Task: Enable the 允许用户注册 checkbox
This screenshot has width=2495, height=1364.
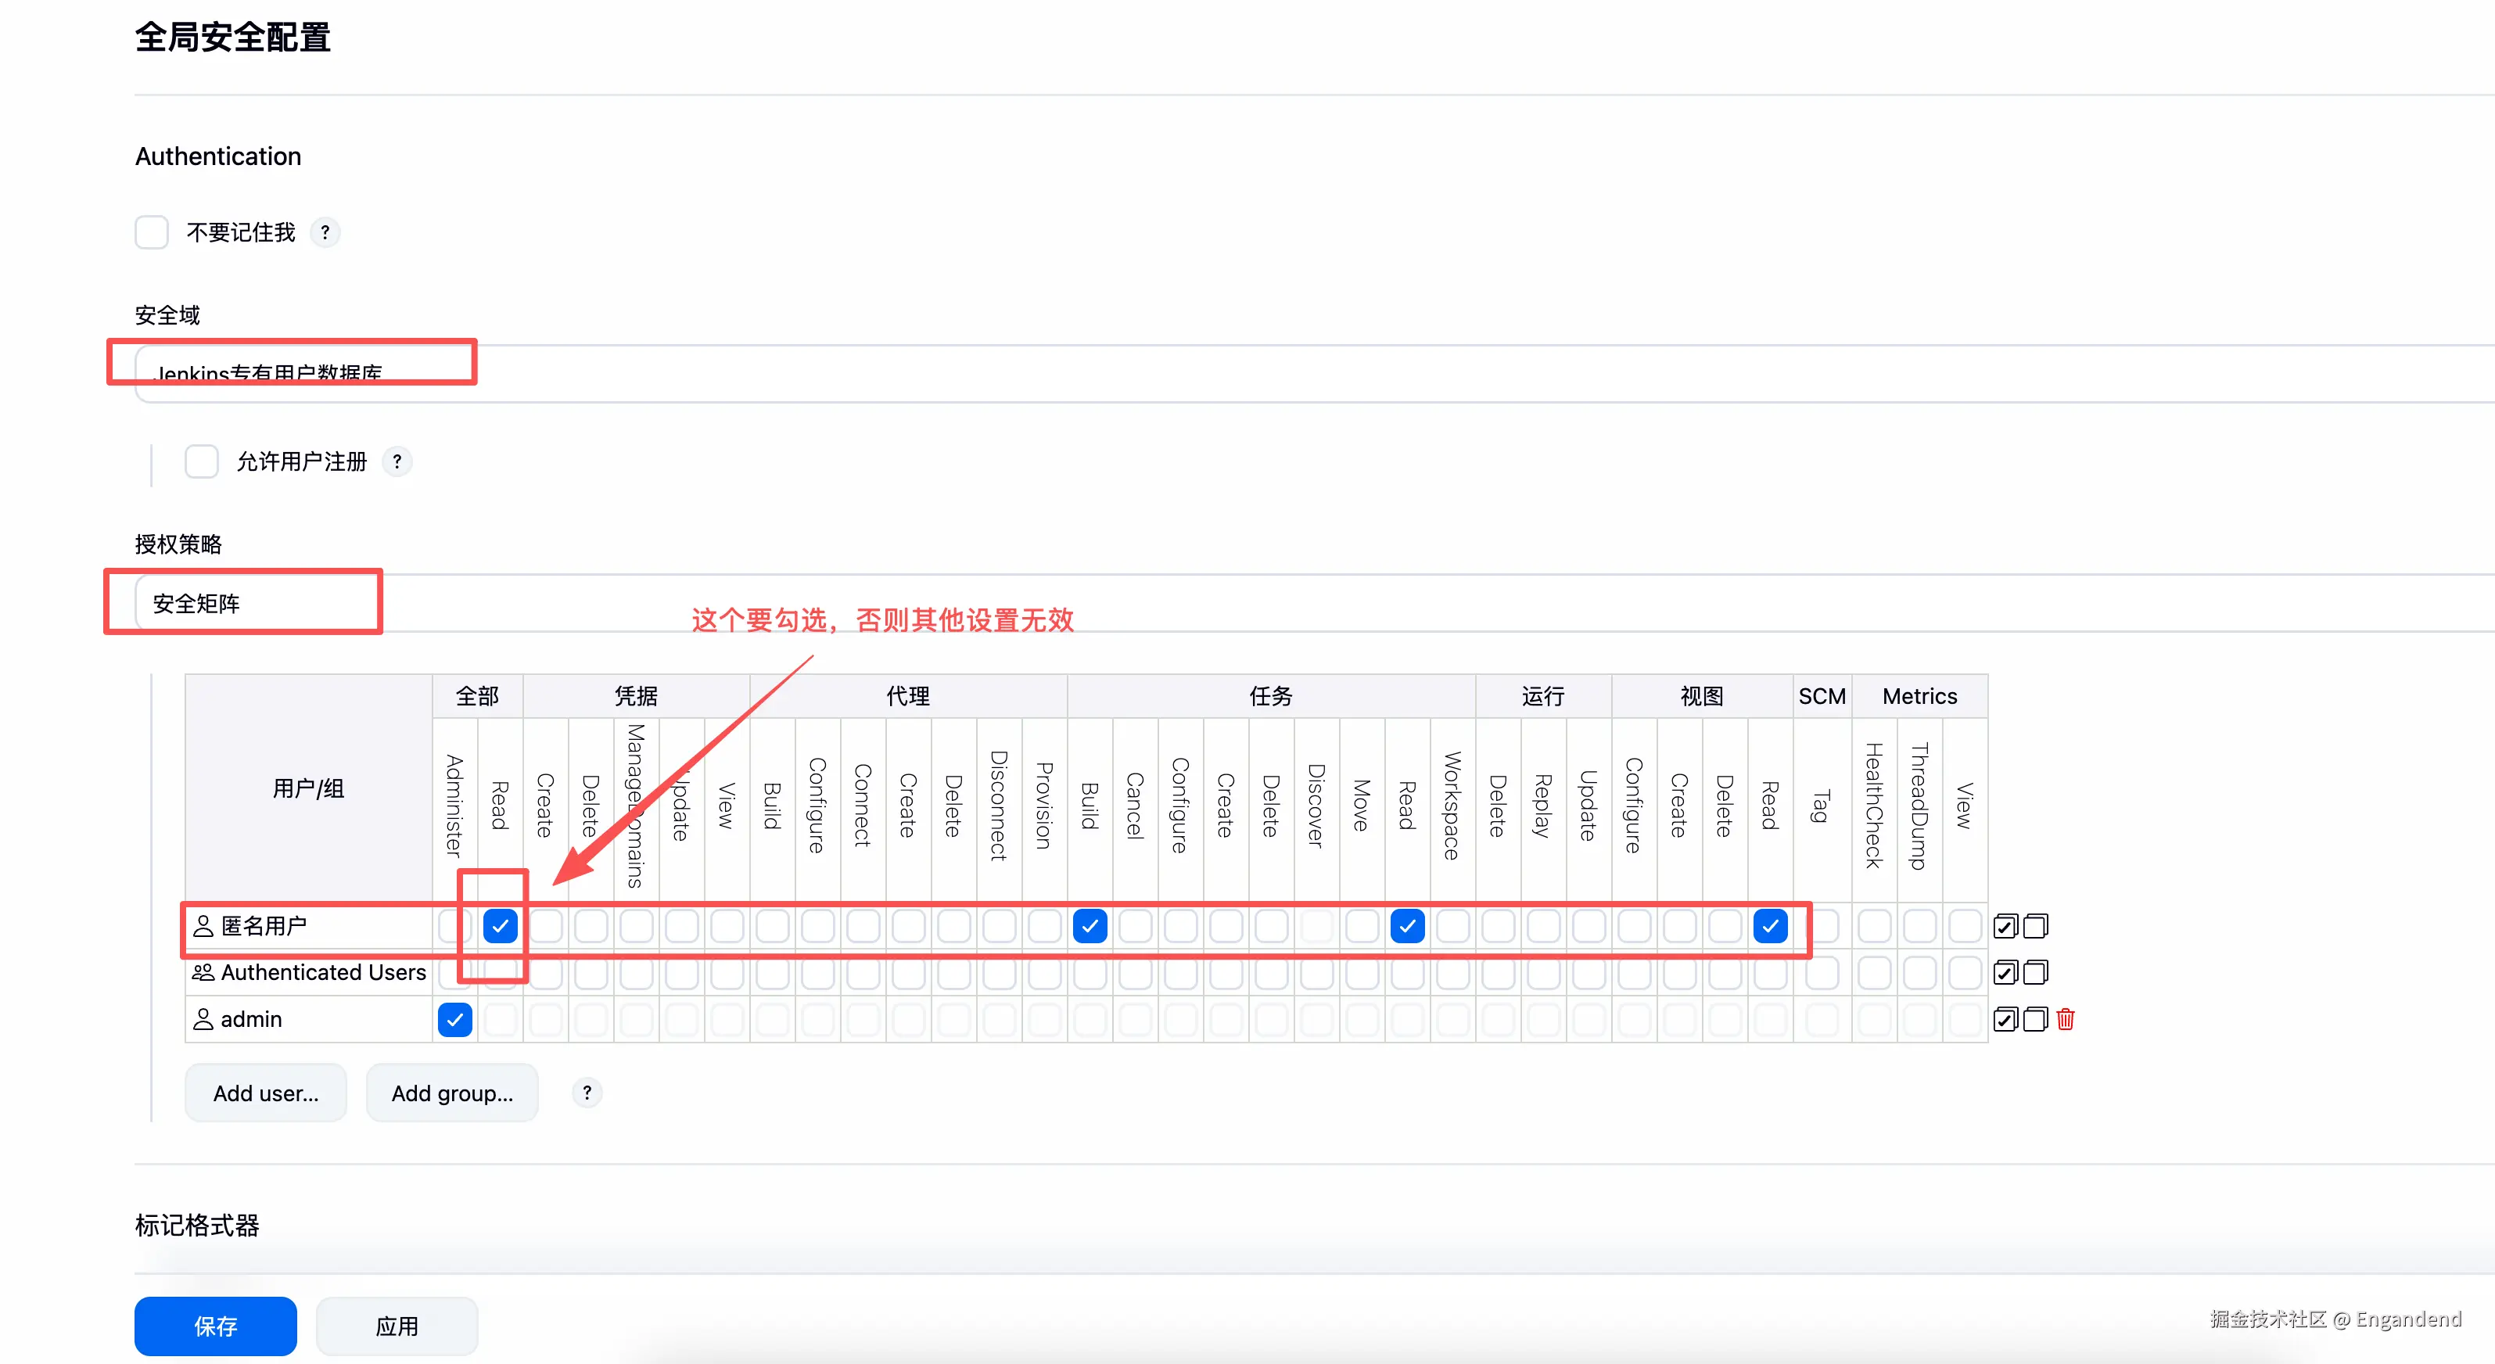Action: (x=202, y=461)
